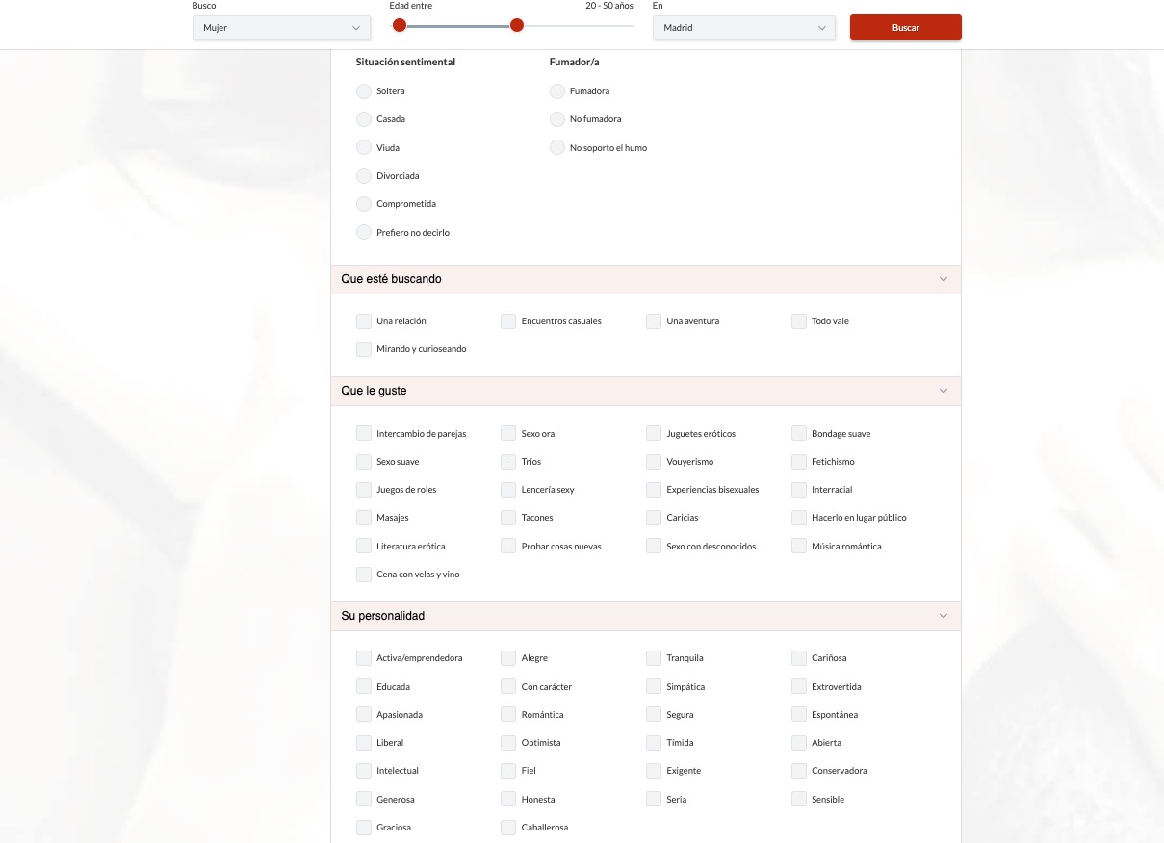Collapse the Que esté buscando section chevron
The height and width of the screenshot is (843, 1164).
click(944, 279)
